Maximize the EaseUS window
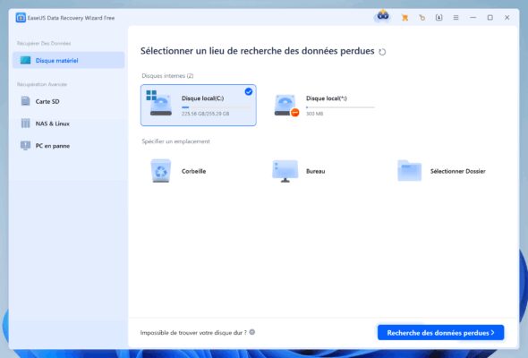Viewport: 528px width, 358px height. (490, 18)
